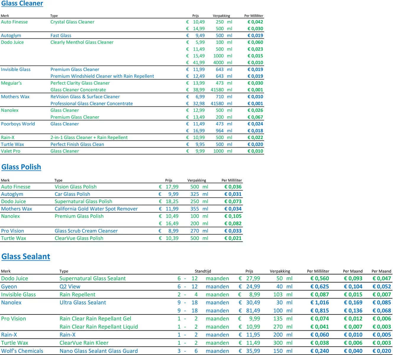Click the Verpakking header in Glass Polish
Image resolution: width=393 pixels, height=355 pixels.
[197, 180]
